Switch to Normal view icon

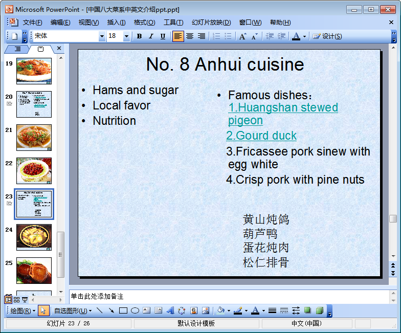8,300
